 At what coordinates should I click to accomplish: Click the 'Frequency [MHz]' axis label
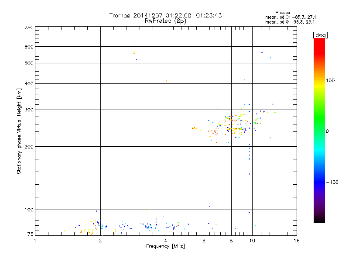click(165, 246)
